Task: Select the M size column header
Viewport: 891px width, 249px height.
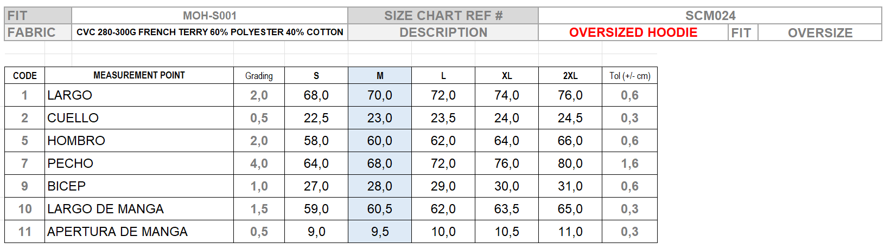Action: [380, 76]
